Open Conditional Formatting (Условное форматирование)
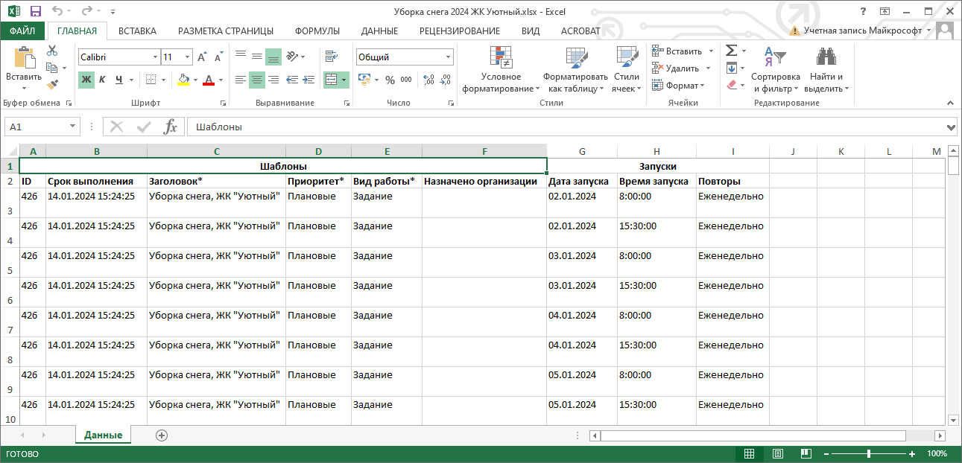Image resolution: width=962 pixels, height=463 pixels. (501, 71)
